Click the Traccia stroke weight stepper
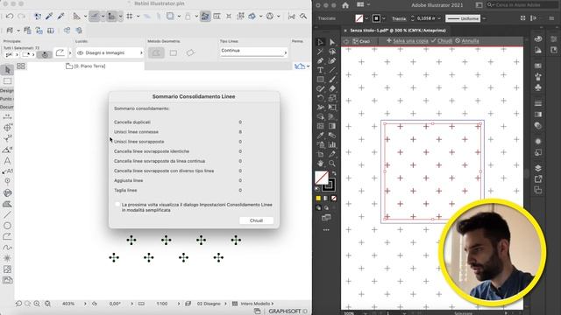Image resolution: width=561 pixels, height=315 pixels. click(x=413, y=18)
